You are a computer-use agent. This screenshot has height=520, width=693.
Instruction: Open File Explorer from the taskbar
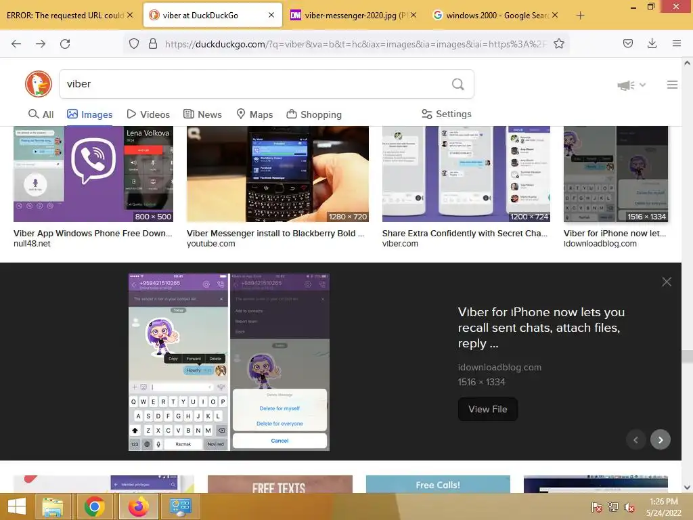[53, 506]
